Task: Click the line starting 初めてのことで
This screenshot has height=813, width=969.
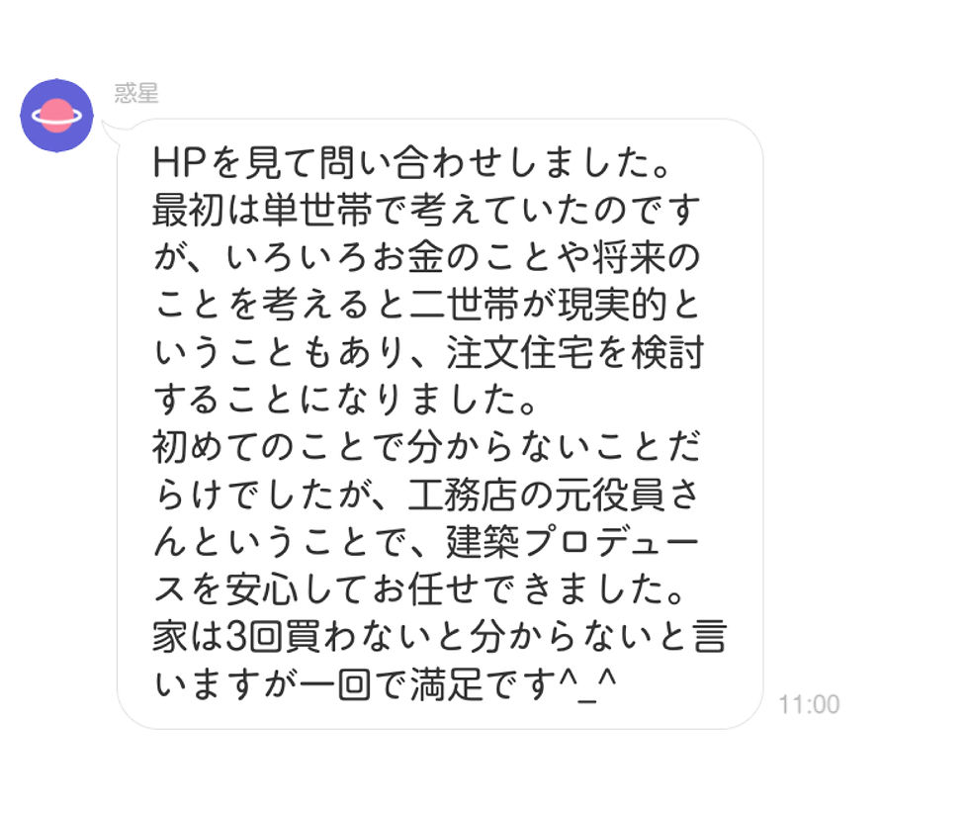Action: point(426,447)
